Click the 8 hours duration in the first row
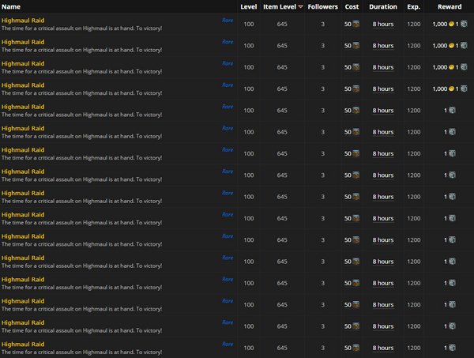This screenshot has height=358, width=474. point(383,24)
